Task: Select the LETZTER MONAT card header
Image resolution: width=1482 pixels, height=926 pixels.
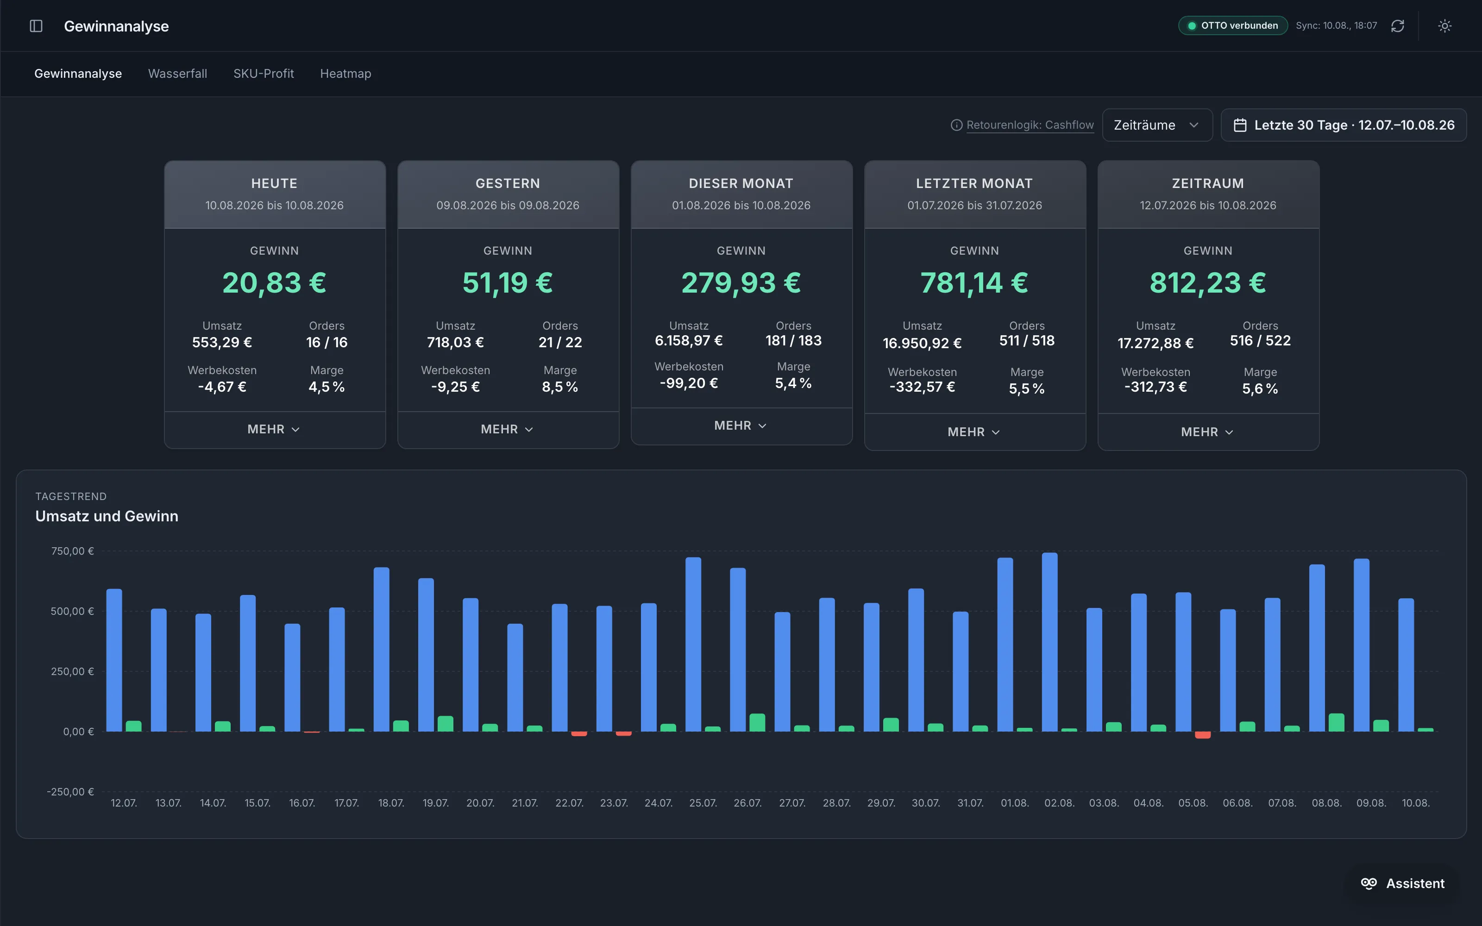Action: coord(974,195)
